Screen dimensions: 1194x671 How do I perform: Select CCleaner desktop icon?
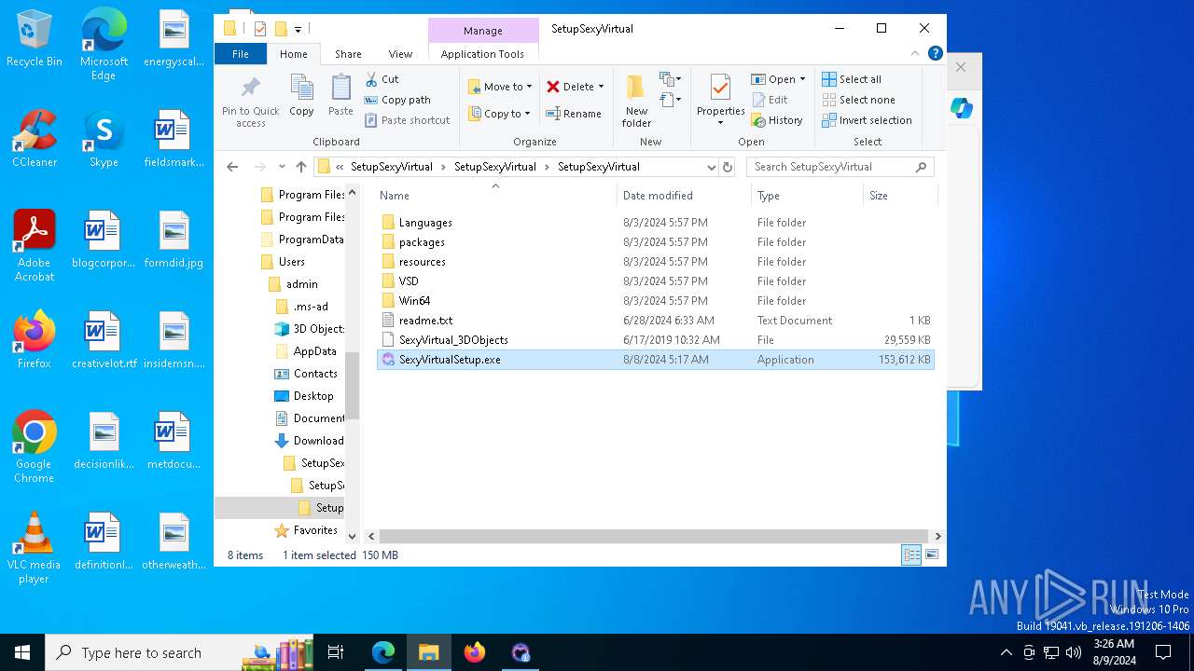[35, 139]
